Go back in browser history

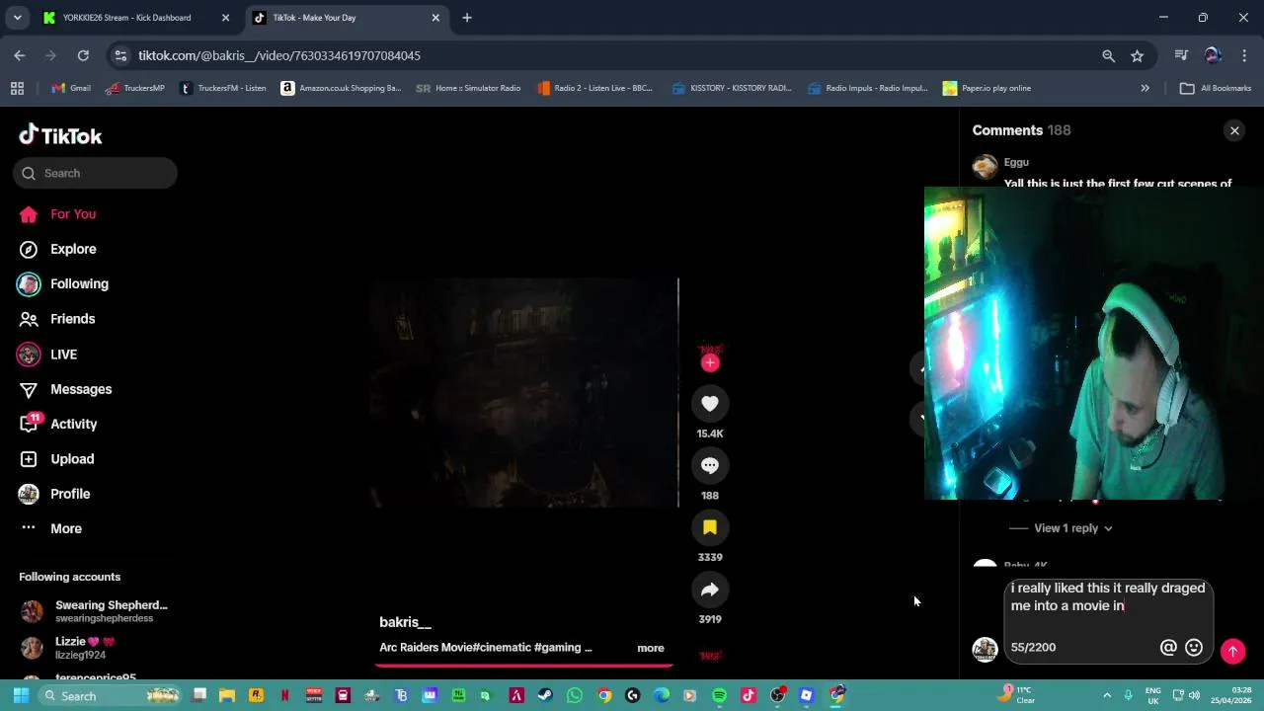(20, 55)
